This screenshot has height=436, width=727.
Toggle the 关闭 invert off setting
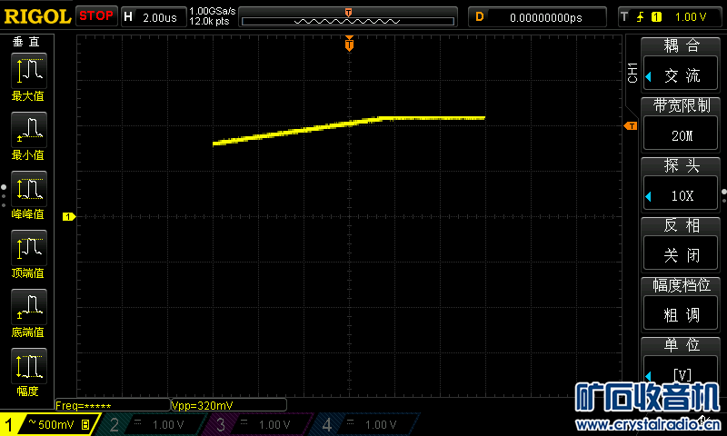click(x=681, y=253)
